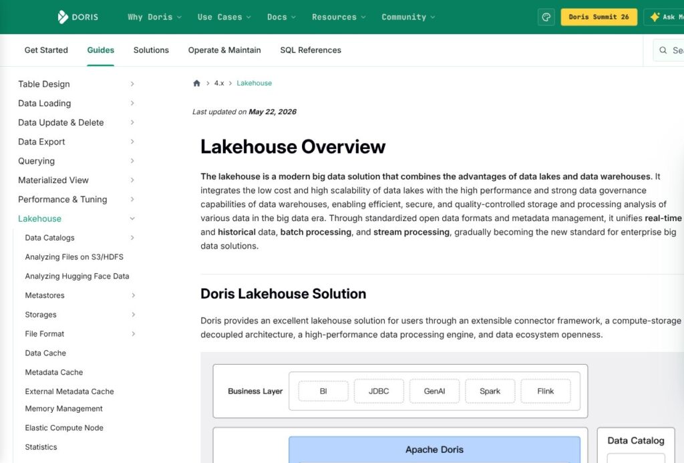Open Storages sidebar entry
The height and width of the screenshot is (463, 684).
tap(41, 314)
